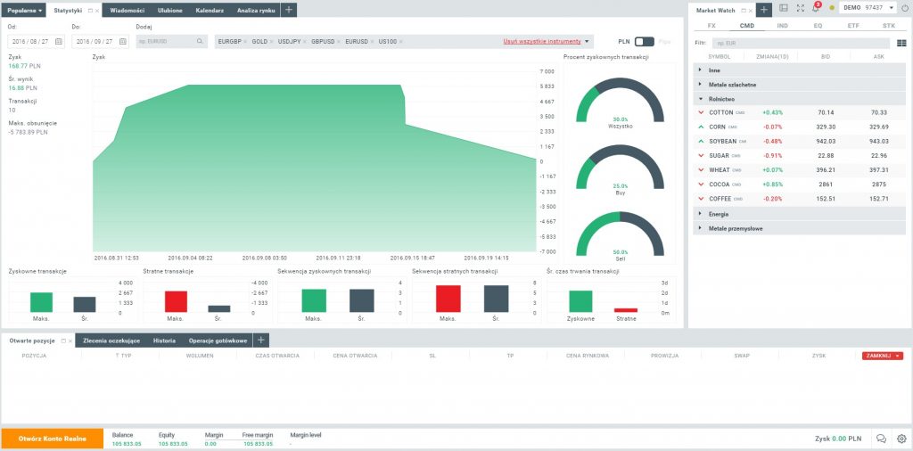Switch to the Wiadomości tab

coord(127,11)
